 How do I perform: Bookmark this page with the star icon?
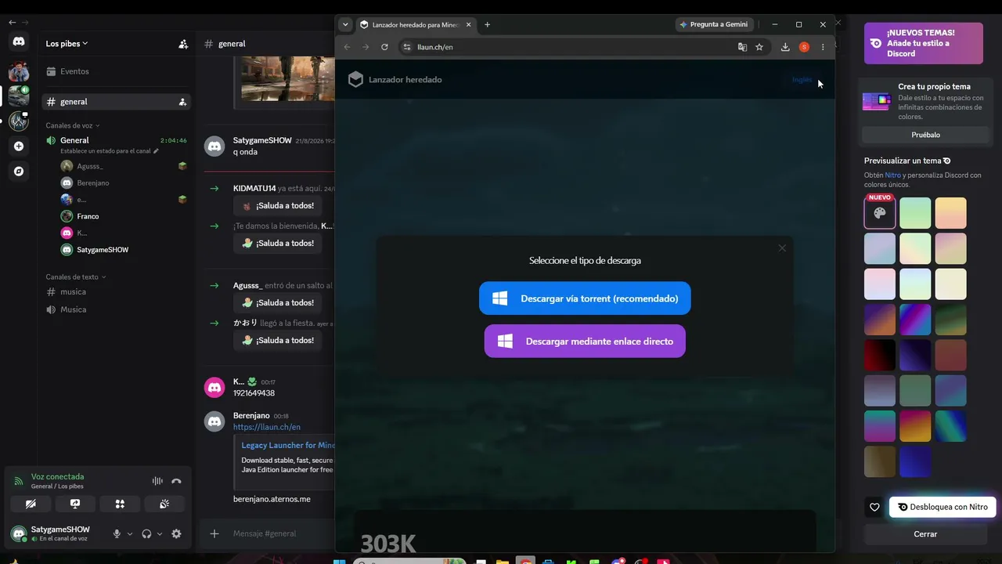(x=759, y=47)
